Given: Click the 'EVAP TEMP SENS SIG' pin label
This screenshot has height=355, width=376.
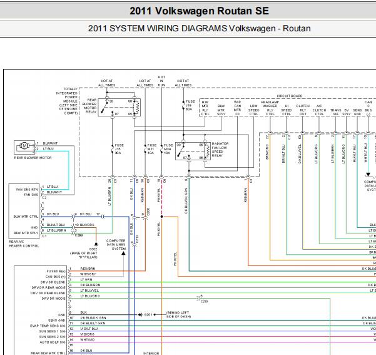Looking at the screenshot, I should point(48,326).
